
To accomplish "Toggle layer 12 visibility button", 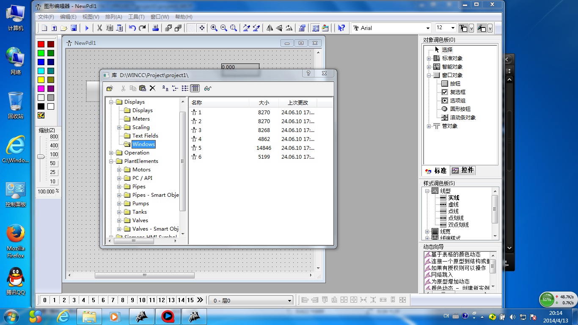I will point(162,300).
